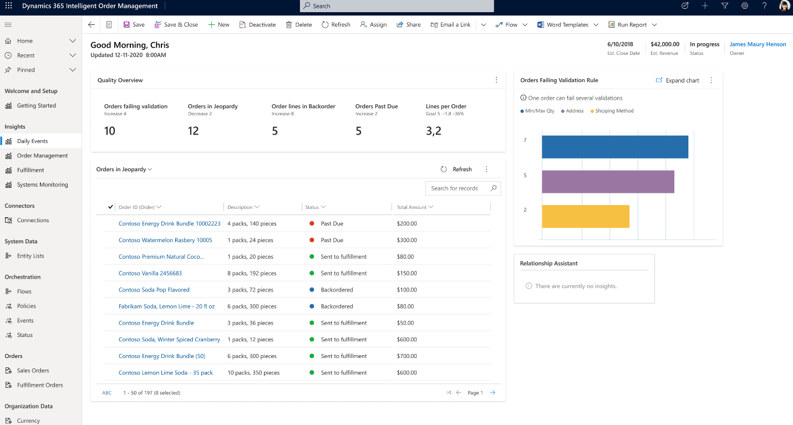Viewport: 793px width, 425px height.
Task: Click the Share icon in the command bar
Action: (400, 24)
